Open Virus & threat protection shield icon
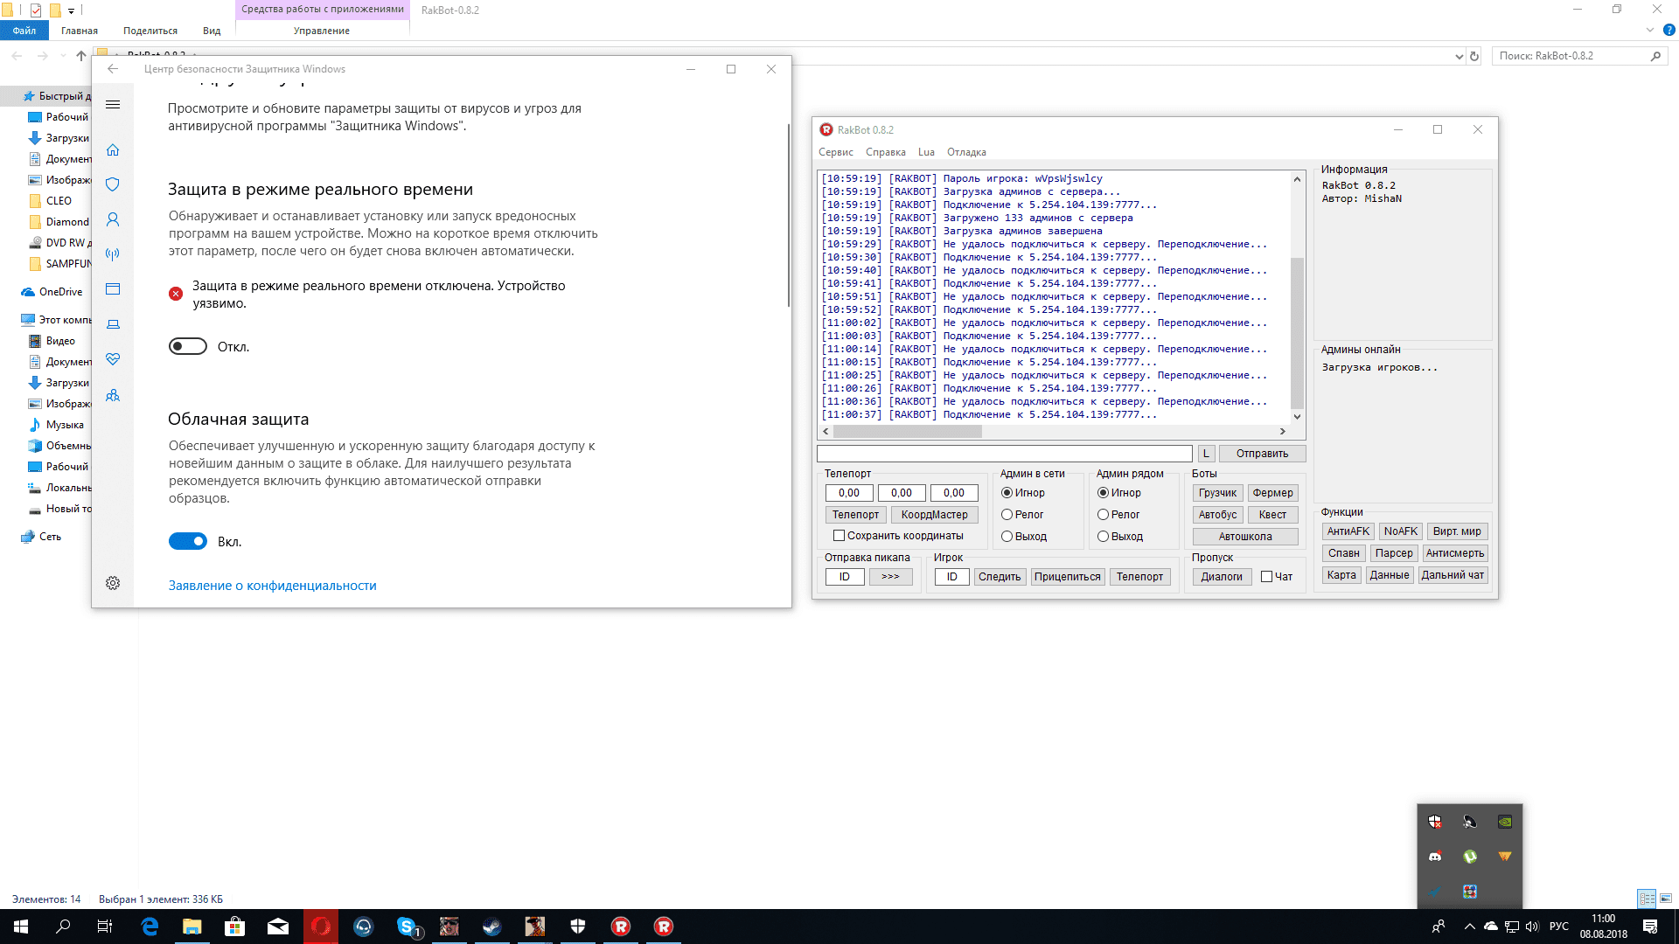 point(113,184)
